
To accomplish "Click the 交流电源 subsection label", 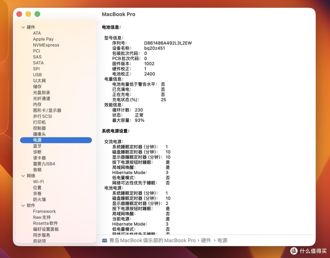I will coord(114,142).
